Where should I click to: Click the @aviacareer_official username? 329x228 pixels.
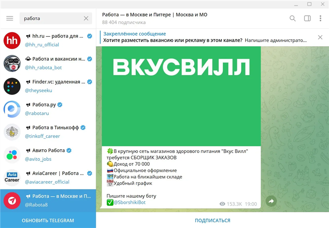[x=47, y=182]
